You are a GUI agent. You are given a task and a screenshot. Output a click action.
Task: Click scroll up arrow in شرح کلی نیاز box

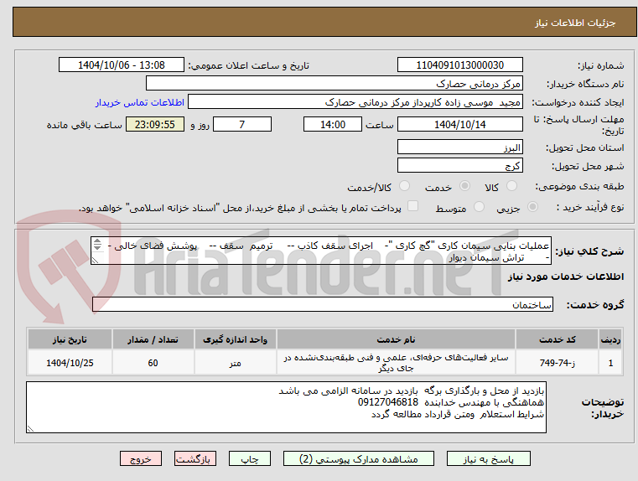pyautogui.click(x=97, y=241)
